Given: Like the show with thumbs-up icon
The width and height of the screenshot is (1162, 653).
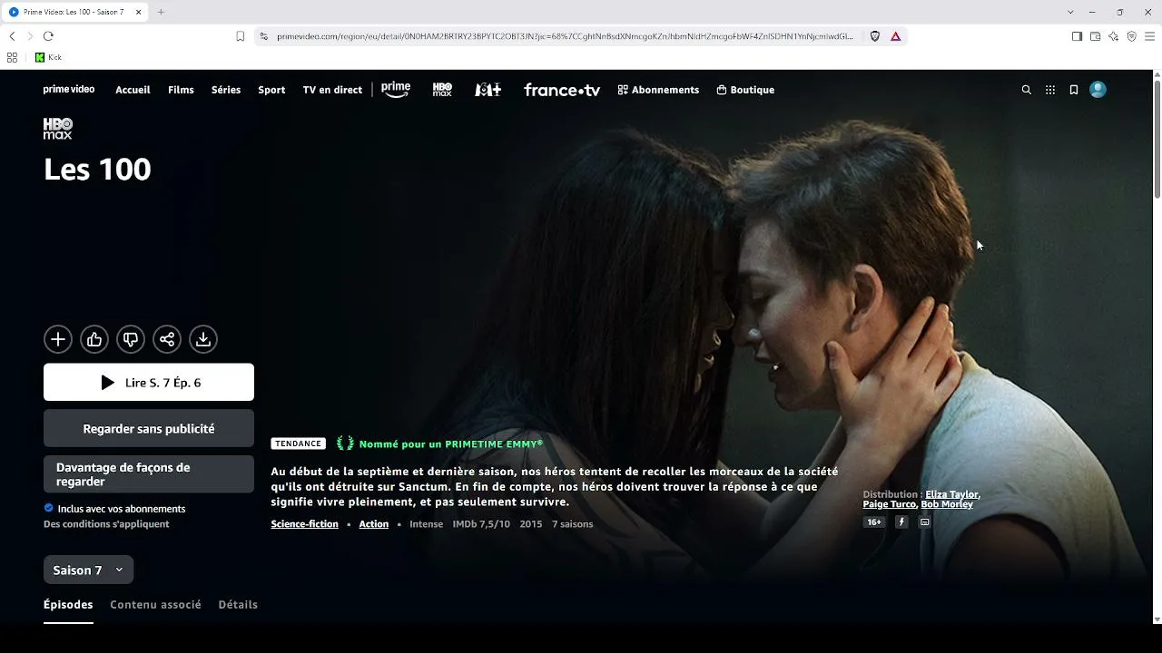Looking at the screenshot, I should point(94,339).
